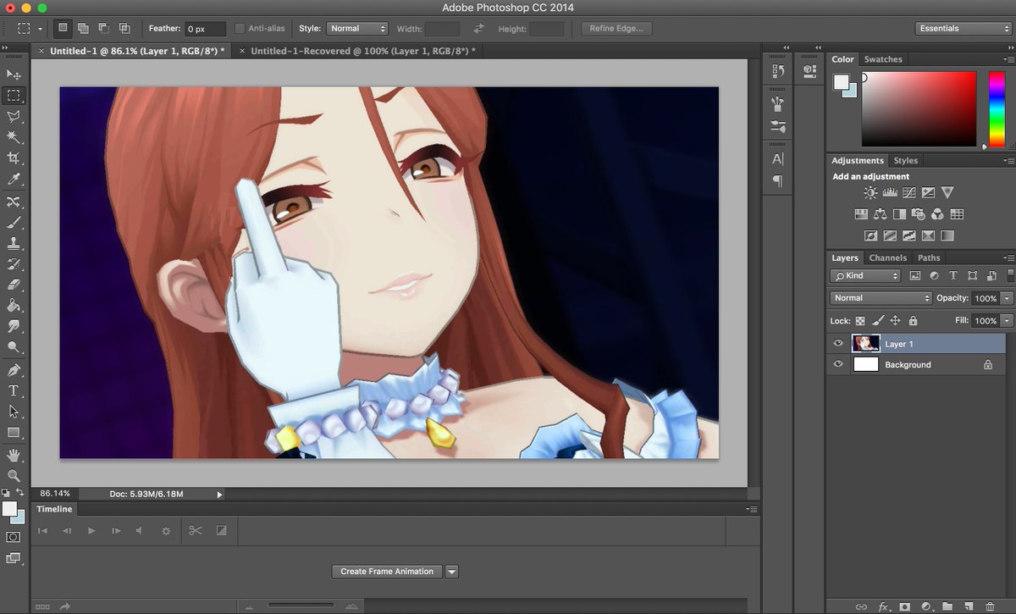
Task: Switch to the Untitled-1-Recovered document tab
Action: coord(363,51)
